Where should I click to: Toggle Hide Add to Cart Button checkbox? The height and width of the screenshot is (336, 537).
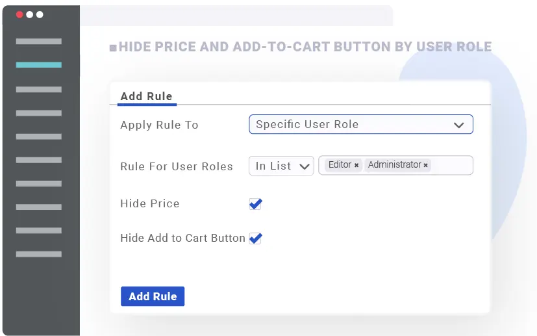coord(256,239)
